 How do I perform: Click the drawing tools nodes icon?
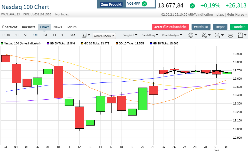coord(204,35)
